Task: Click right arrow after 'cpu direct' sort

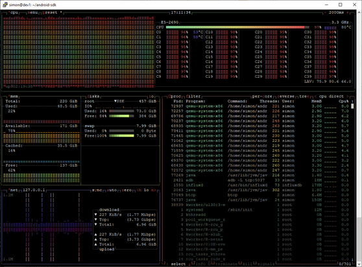Action: (x=348, y=97)
